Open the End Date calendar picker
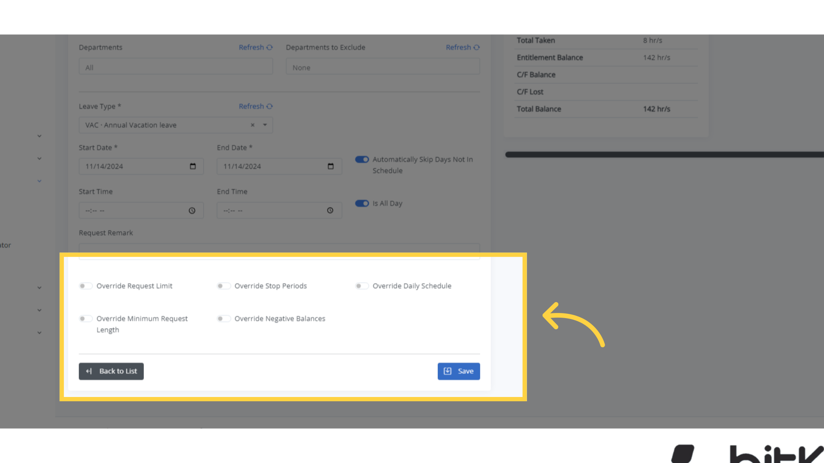 pos(330,166)
